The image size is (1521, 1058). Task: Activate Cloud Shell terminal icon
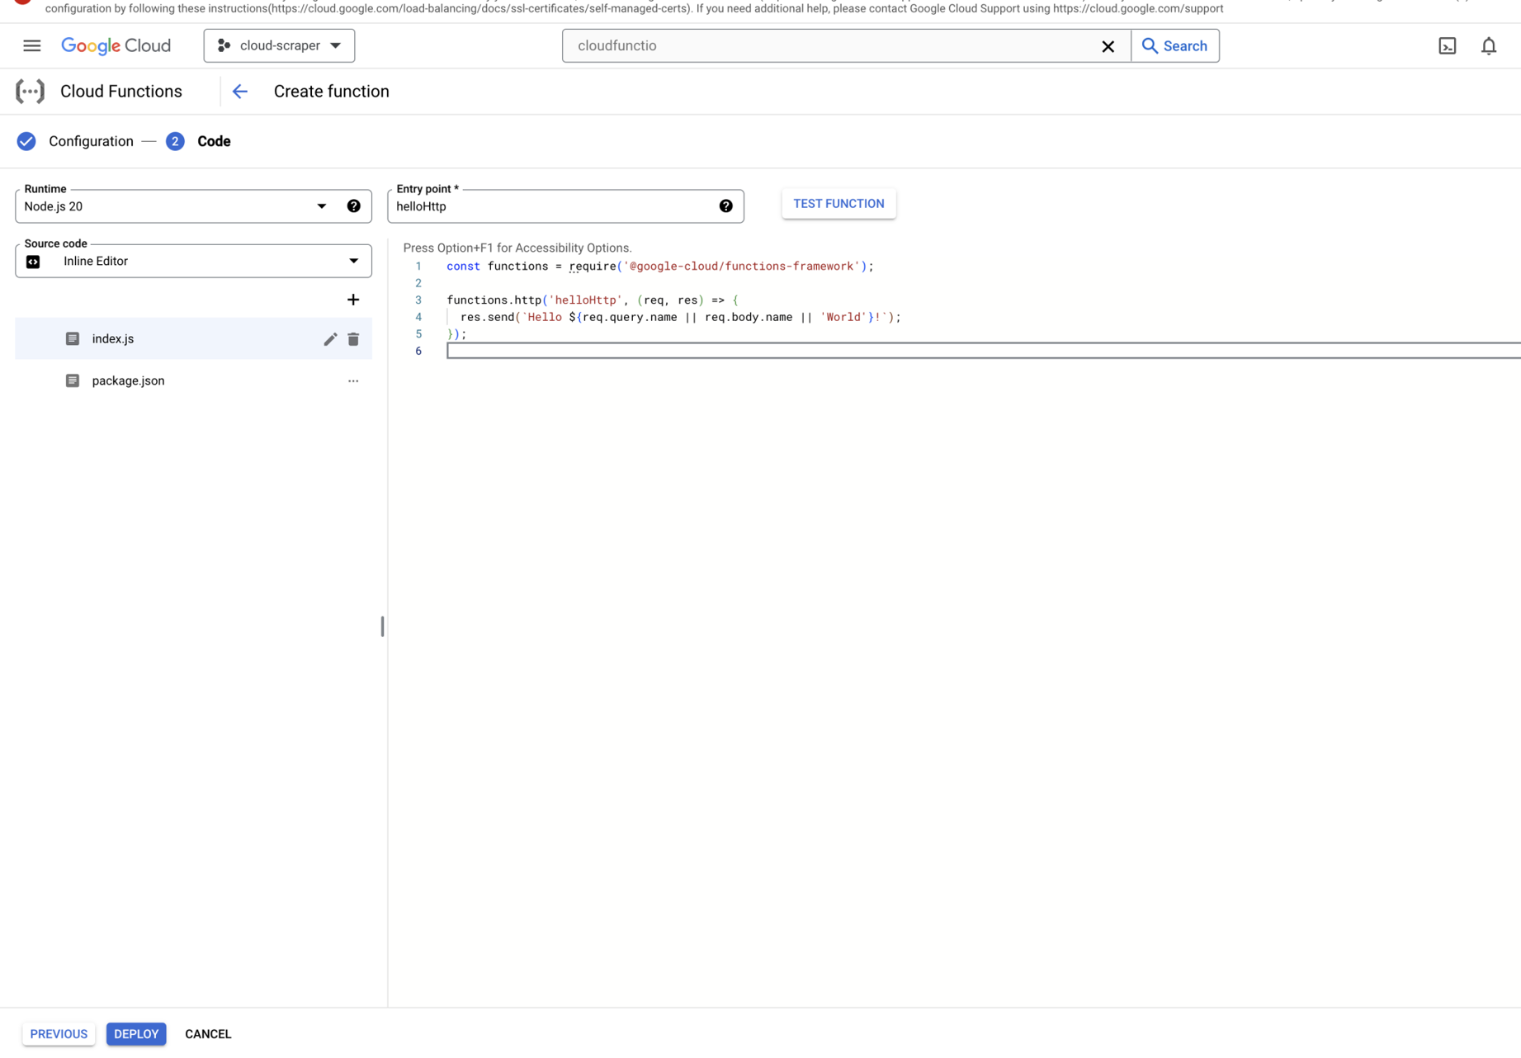[1447, 45]
